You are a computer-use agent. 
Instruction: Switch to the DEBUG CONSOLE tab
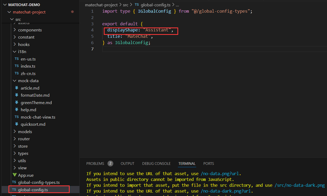click(x=156, y=164)
